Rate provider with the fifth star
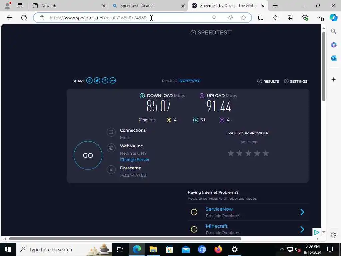 [x=266, y=153]
